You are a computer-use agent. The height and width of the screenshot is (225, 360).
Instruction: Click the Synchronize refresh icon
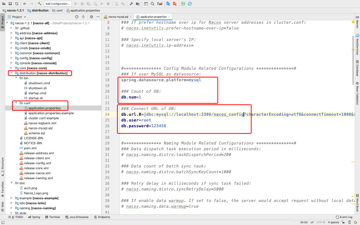point(17,4)
